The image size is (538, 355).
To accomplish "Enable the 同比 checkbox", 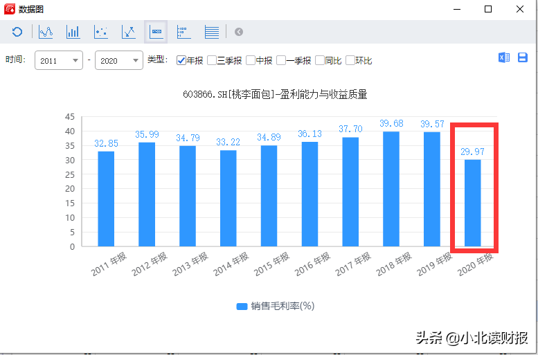I will 320,61.
